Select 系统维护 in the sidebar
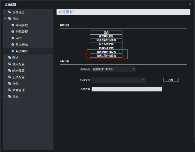The image size is (195, 152). 22,51
